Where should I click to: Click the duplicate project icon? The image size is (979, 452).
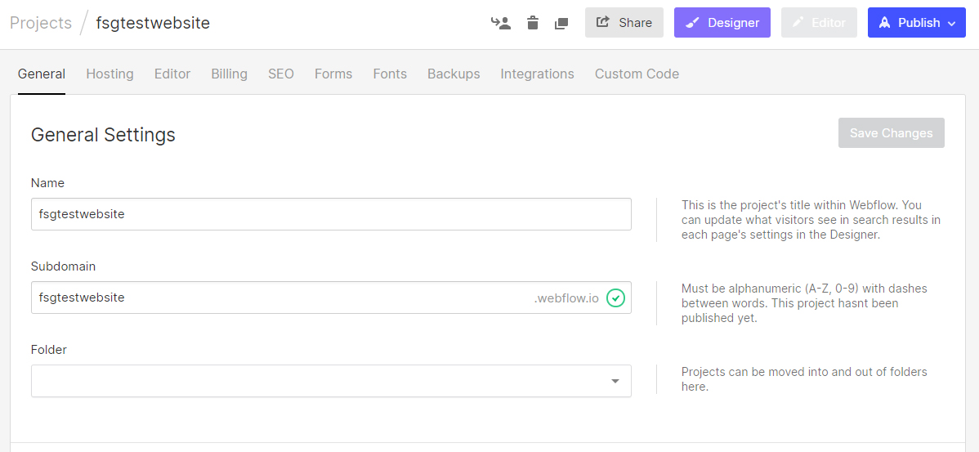pos(561,23)
